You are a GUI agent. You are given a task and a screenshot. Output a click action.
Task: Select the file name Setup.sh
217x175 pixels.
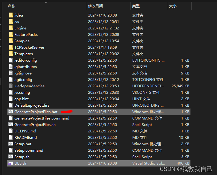(x=22, y=157)
